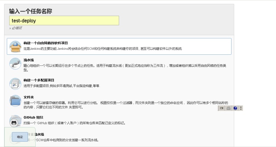The image size is (276, 147).
Task: Click the IME keyboard icon in language bar
Action: click(x=228, y=108)
